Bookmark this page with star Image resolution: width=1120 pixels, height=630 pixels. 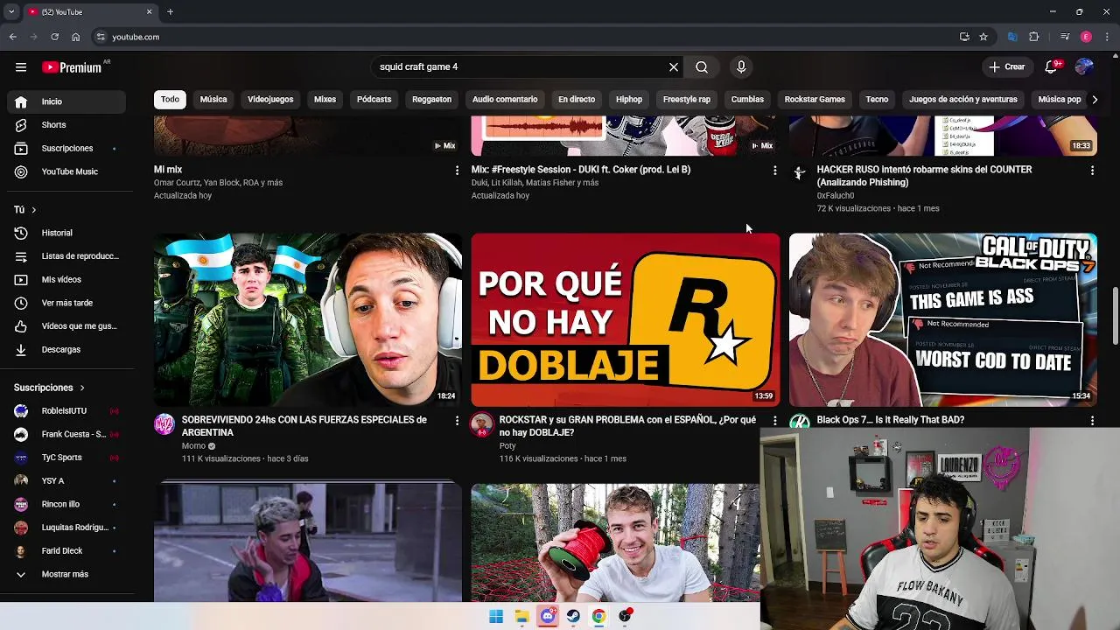point(983,37)
